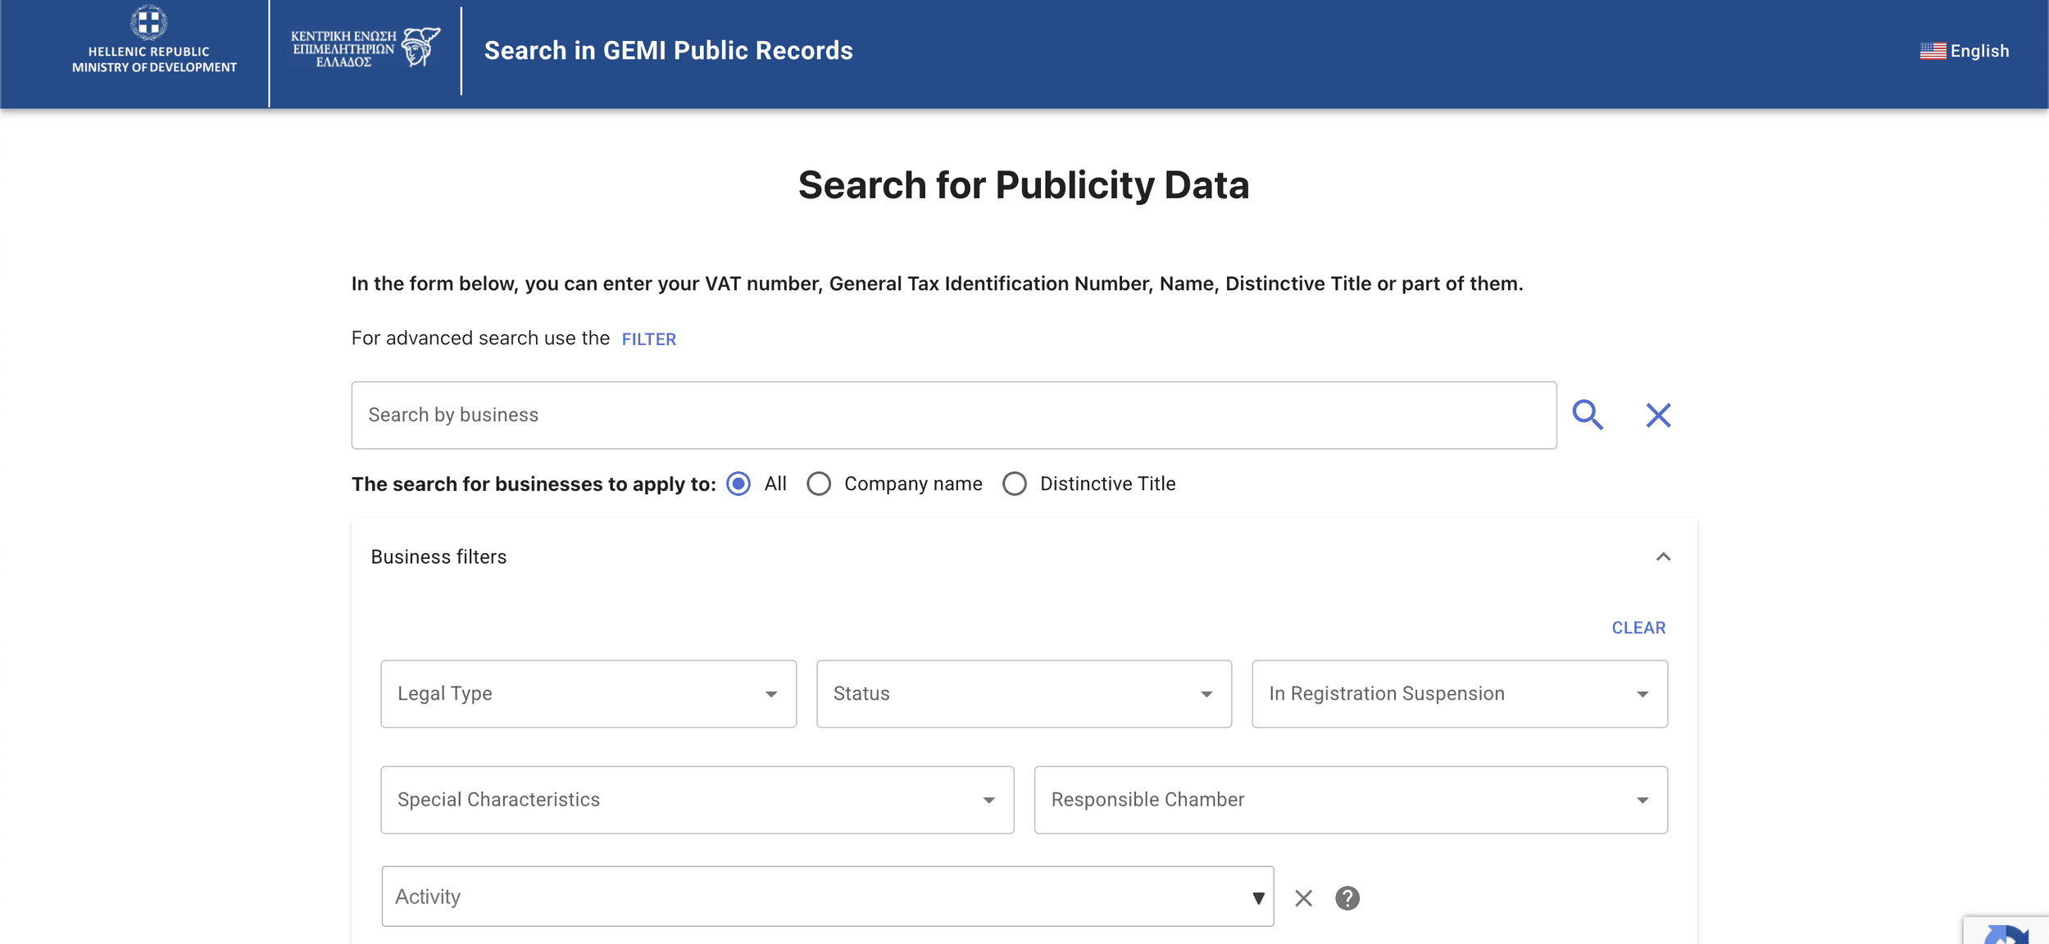Open the Status dropdown
Screen dimensions: 2049x944
[x=1024, y=694]
